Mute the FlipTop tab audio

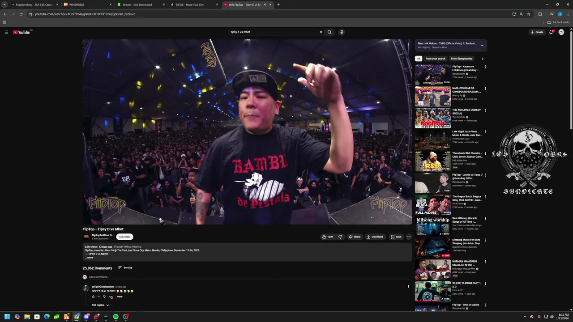click(265, 4)
